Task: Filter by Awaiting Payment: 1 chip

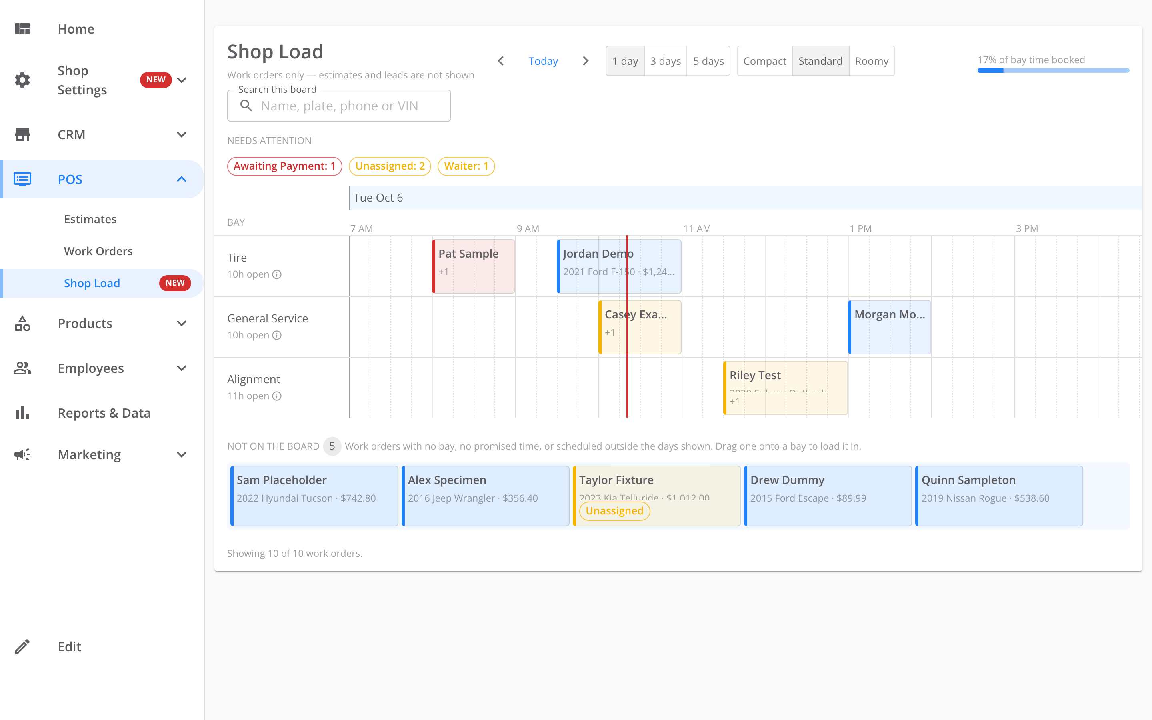Action: pos(285,166)
